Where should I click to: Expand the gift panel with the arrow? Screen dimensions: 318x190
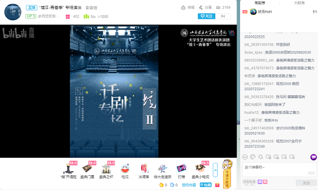(215, 170)
